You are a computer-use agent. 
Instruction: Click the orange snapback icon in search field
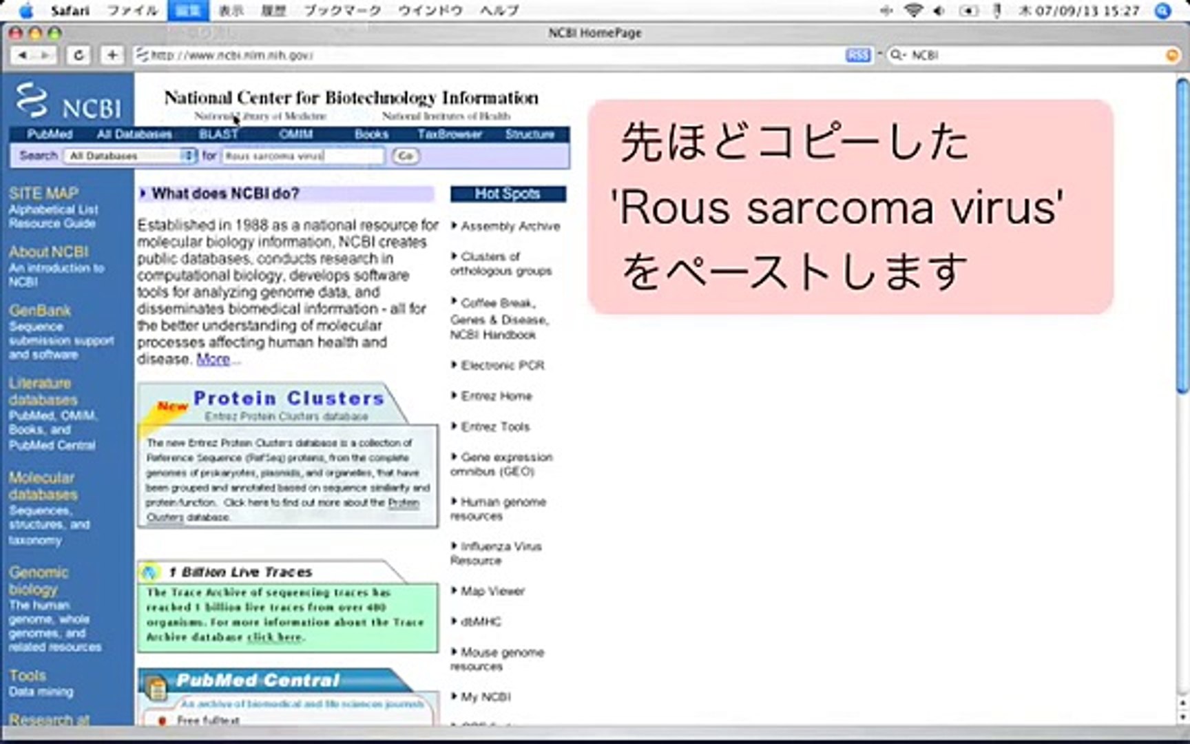1171,55
